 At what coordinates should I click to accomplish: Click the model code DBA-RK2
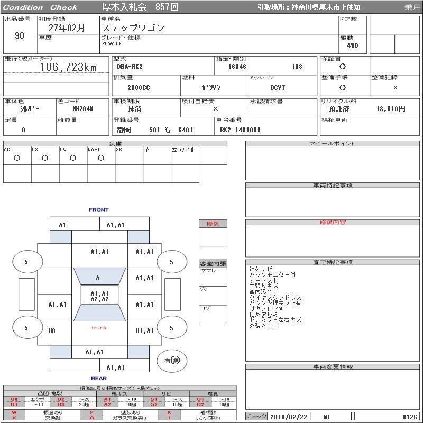130,67
